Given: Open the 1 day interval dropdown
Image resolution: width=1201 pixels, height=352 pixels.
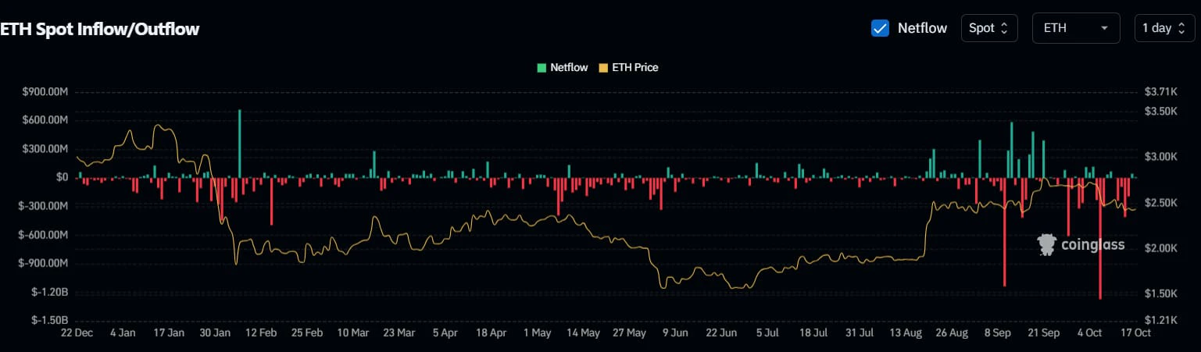Looking at the screenshot, I should tap(1164, 28).
